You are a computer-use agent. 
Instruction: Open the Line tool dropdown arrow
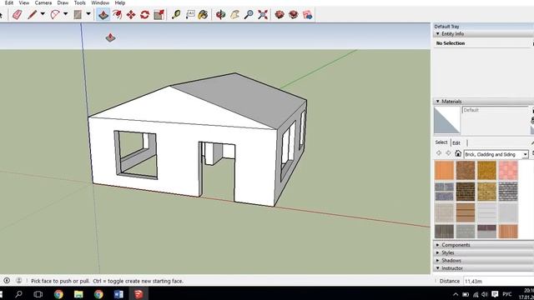[x=43, y=14]
